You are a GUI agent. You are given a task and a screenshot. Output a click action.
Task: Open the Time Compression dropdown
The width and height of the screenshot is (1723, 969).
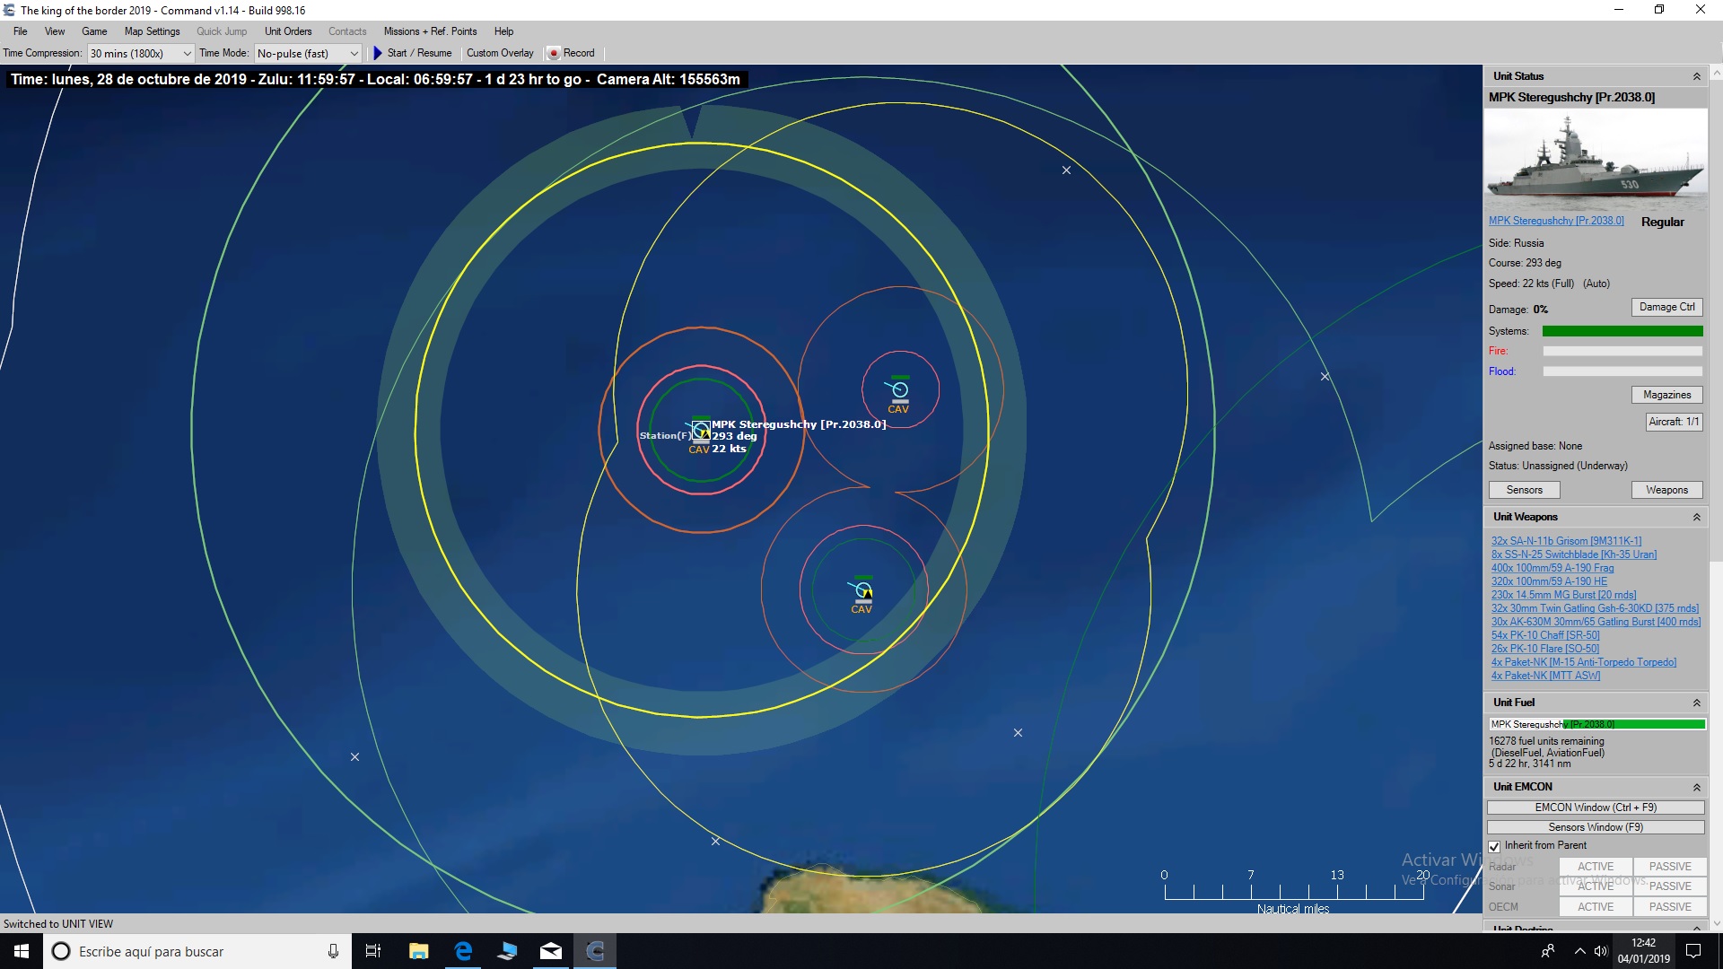(x=139, y=53)
